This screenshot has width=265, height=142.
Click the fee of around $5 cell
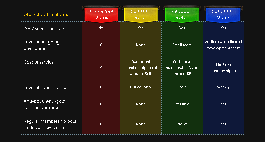[x=182, y=68]
